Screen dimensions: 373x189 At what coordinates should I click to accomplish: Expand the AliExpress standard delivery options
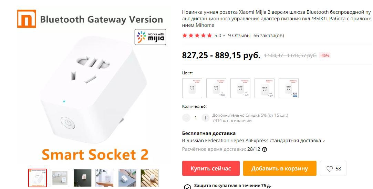click(253, 140)
